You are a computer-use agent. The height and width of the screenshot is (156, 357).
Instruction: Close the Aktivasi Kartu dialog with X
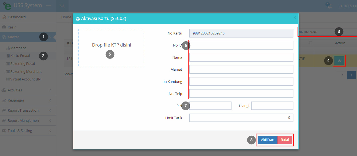pos(295,18)
